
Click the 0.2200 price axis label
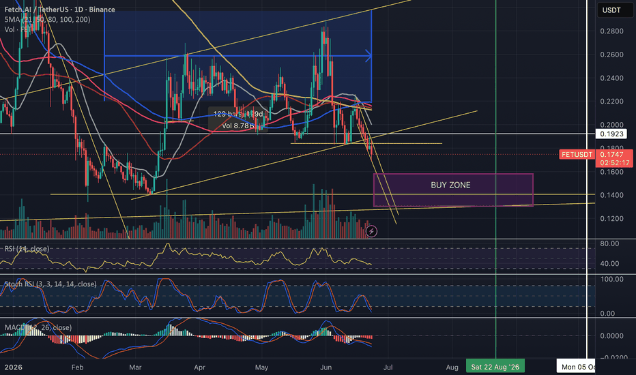611,102
